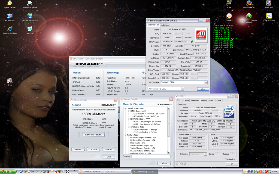Switch to the Validation tab in GPU-Z
The width and height of the screenshot is (279, 174).
point(165,25)
